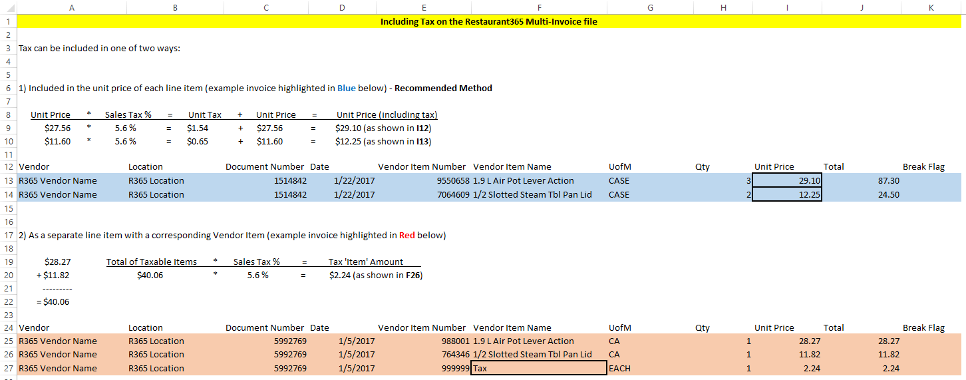
Task: Click the = $40.06 sum cell
Action: [x=53, y=301]
